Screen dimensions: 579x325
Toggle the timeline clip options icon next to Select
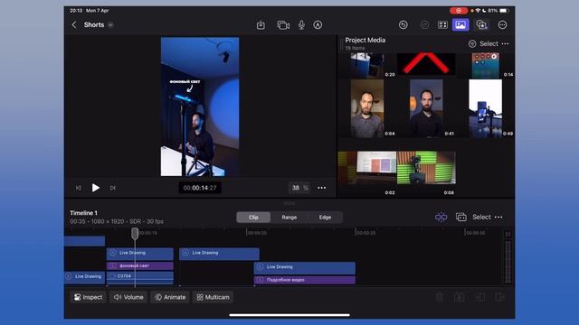point(460,218)
